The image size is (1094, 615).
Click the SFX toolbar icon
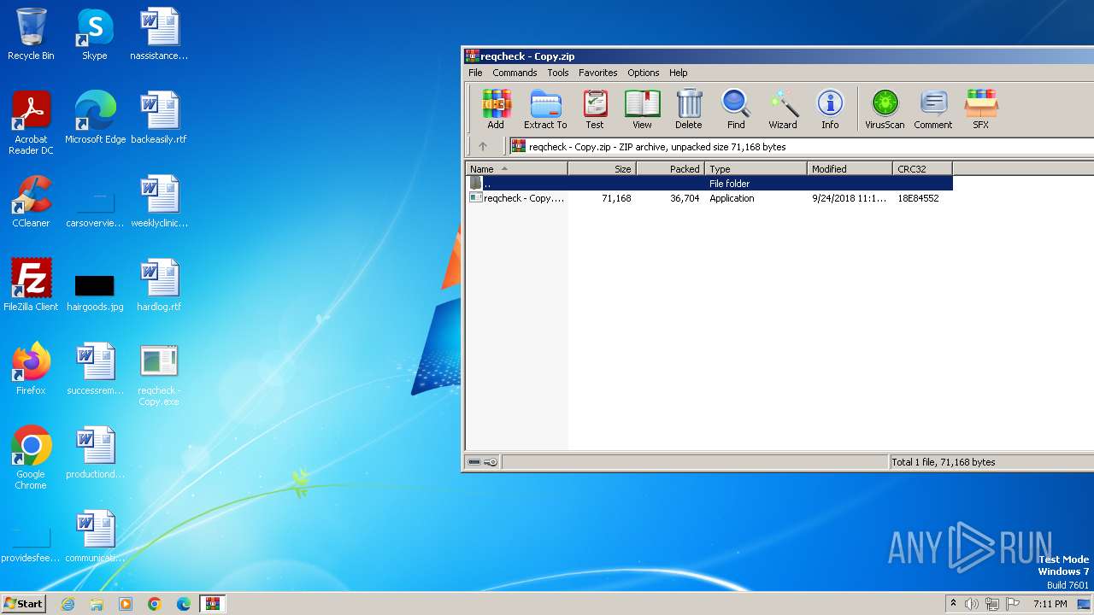click(x=980, y=108)
